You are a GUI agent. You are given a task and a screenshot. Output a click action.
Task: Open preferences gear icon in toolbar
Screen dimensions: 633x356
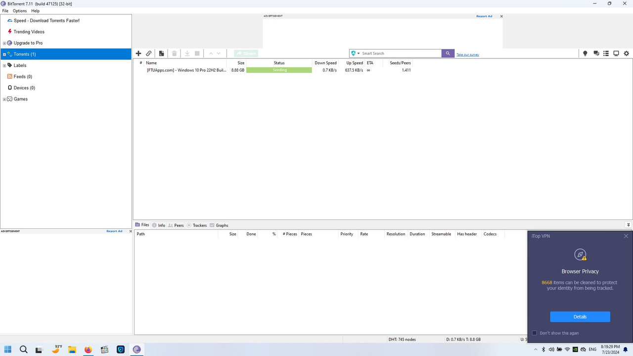pyautogui.click(x=627, y=53)
